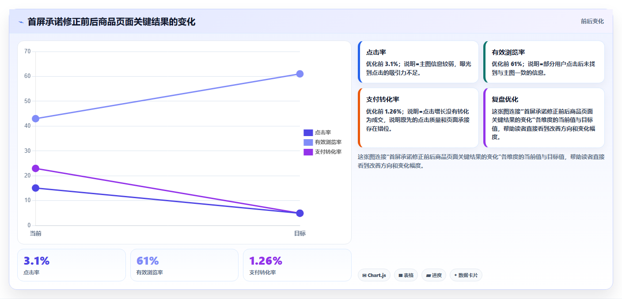Click the icon in the 进度 chip

(x=428, y=275)
